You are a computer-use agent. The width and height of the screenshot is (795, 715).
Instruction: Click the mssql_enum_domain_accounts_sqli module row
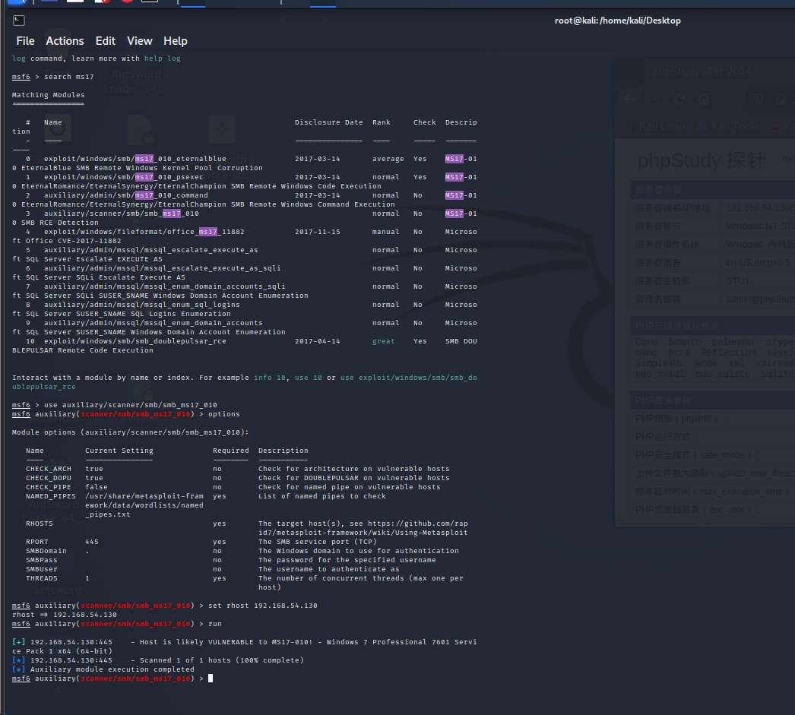click(245, 286)
